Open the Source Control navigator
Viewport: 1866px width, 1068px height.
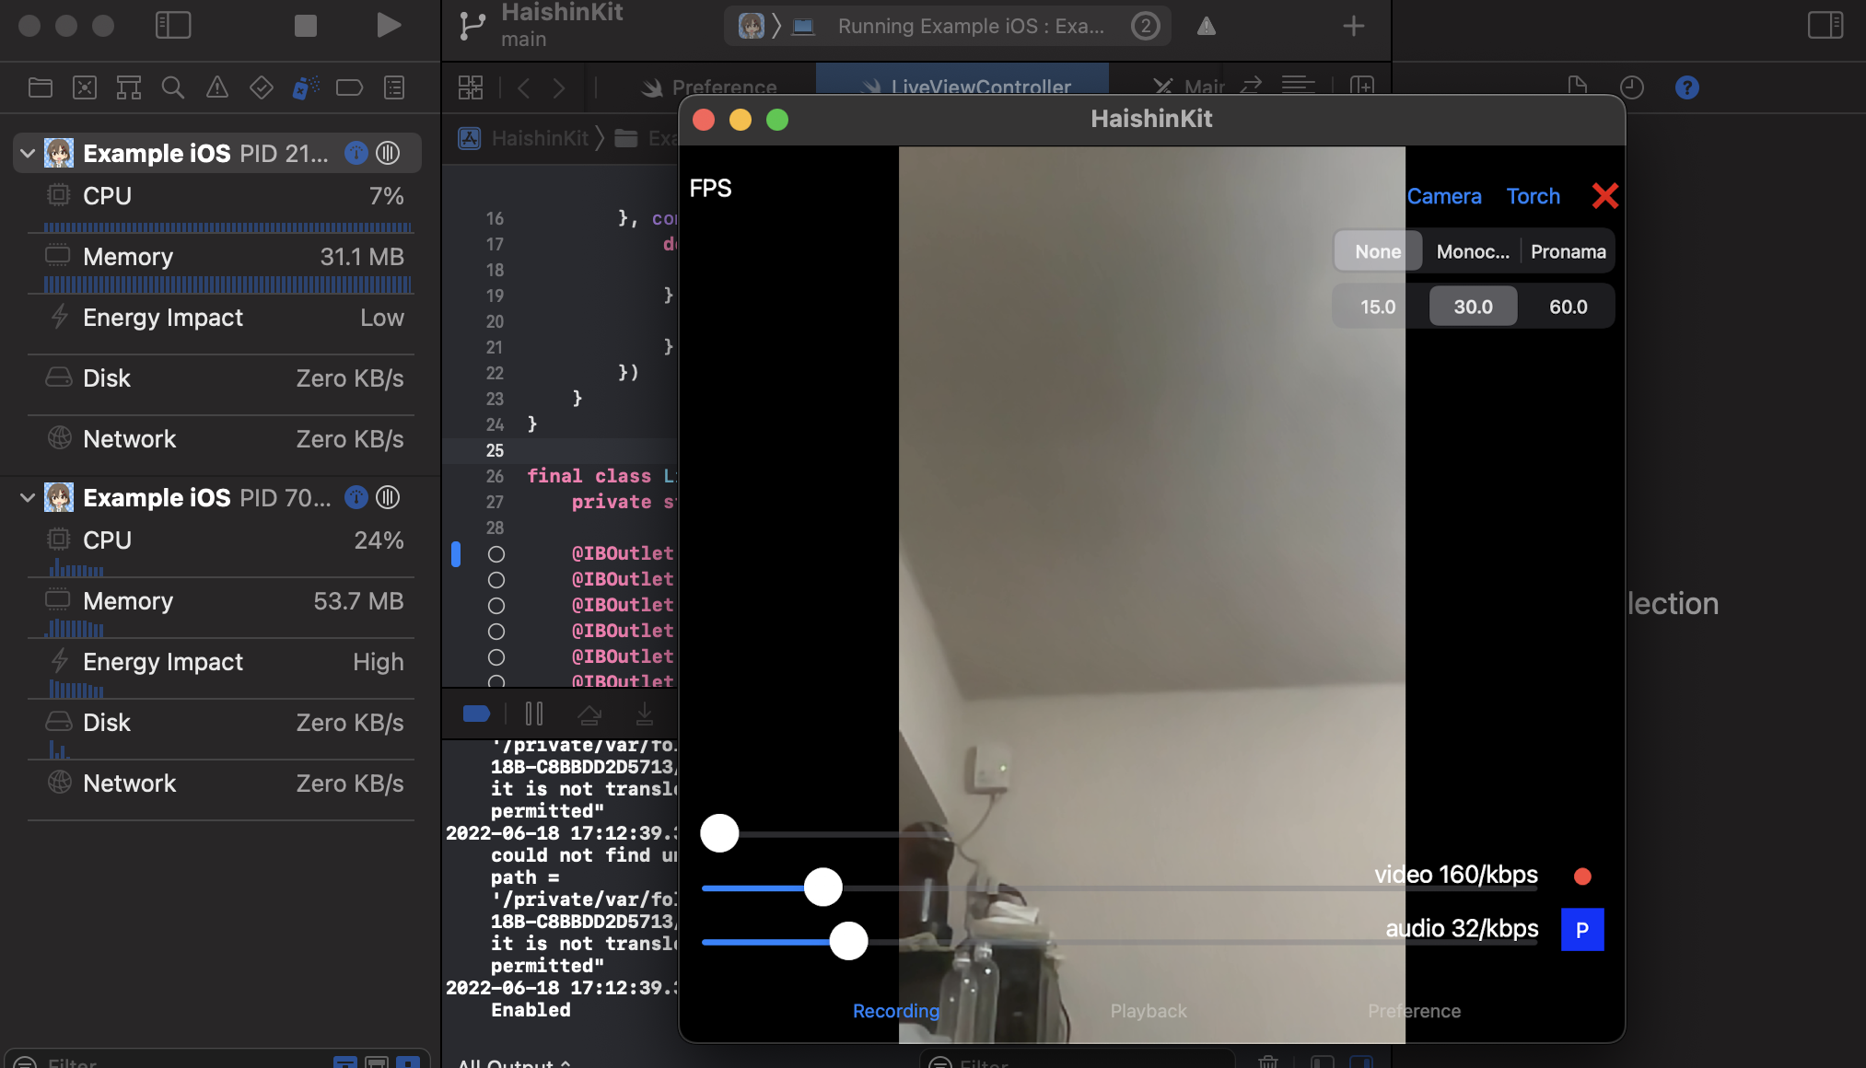click(x=85, y=87)
